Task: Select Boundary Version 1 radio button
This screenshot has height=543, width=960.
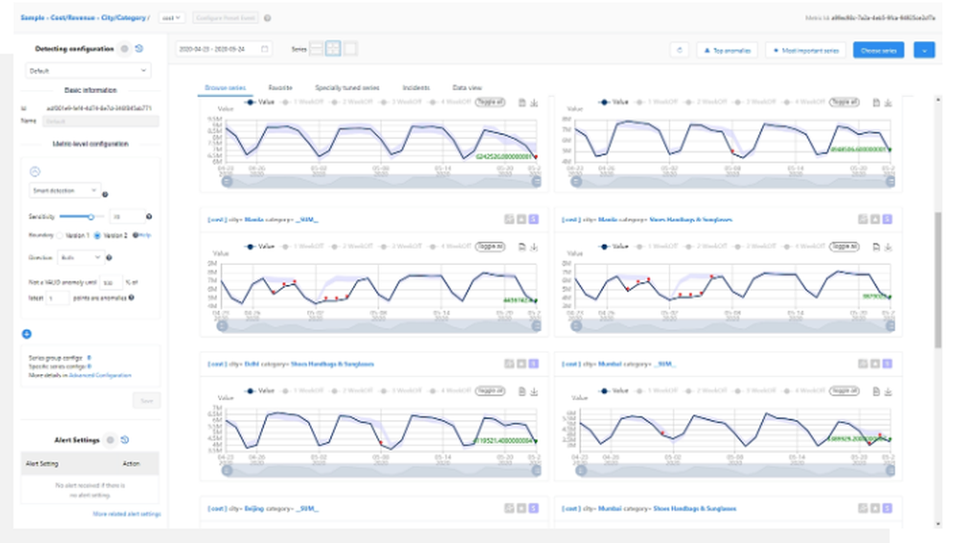Action: coord(60,236)
